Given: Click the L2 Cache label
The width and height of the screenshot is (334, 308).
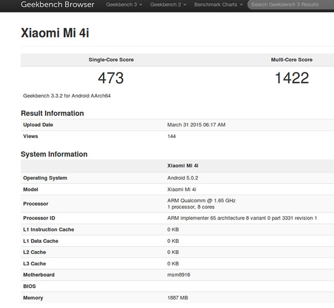Looking at the screenshot, I should (34, 252).
